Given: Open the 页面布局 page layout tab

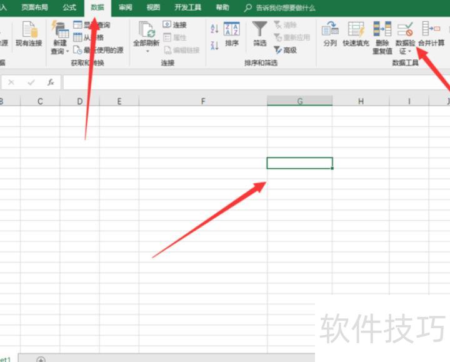Looking at the screenshot, I should (35, 7).
